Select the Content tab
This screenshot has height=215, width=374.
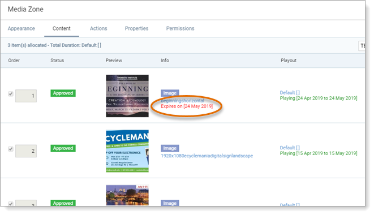coord(62,28)
